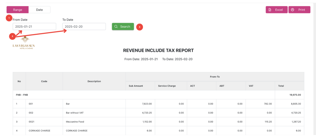This screenshot has height=139, width=316.
Task: Click the Las Vegas Sun logo
Action: (x=23, y=43)
